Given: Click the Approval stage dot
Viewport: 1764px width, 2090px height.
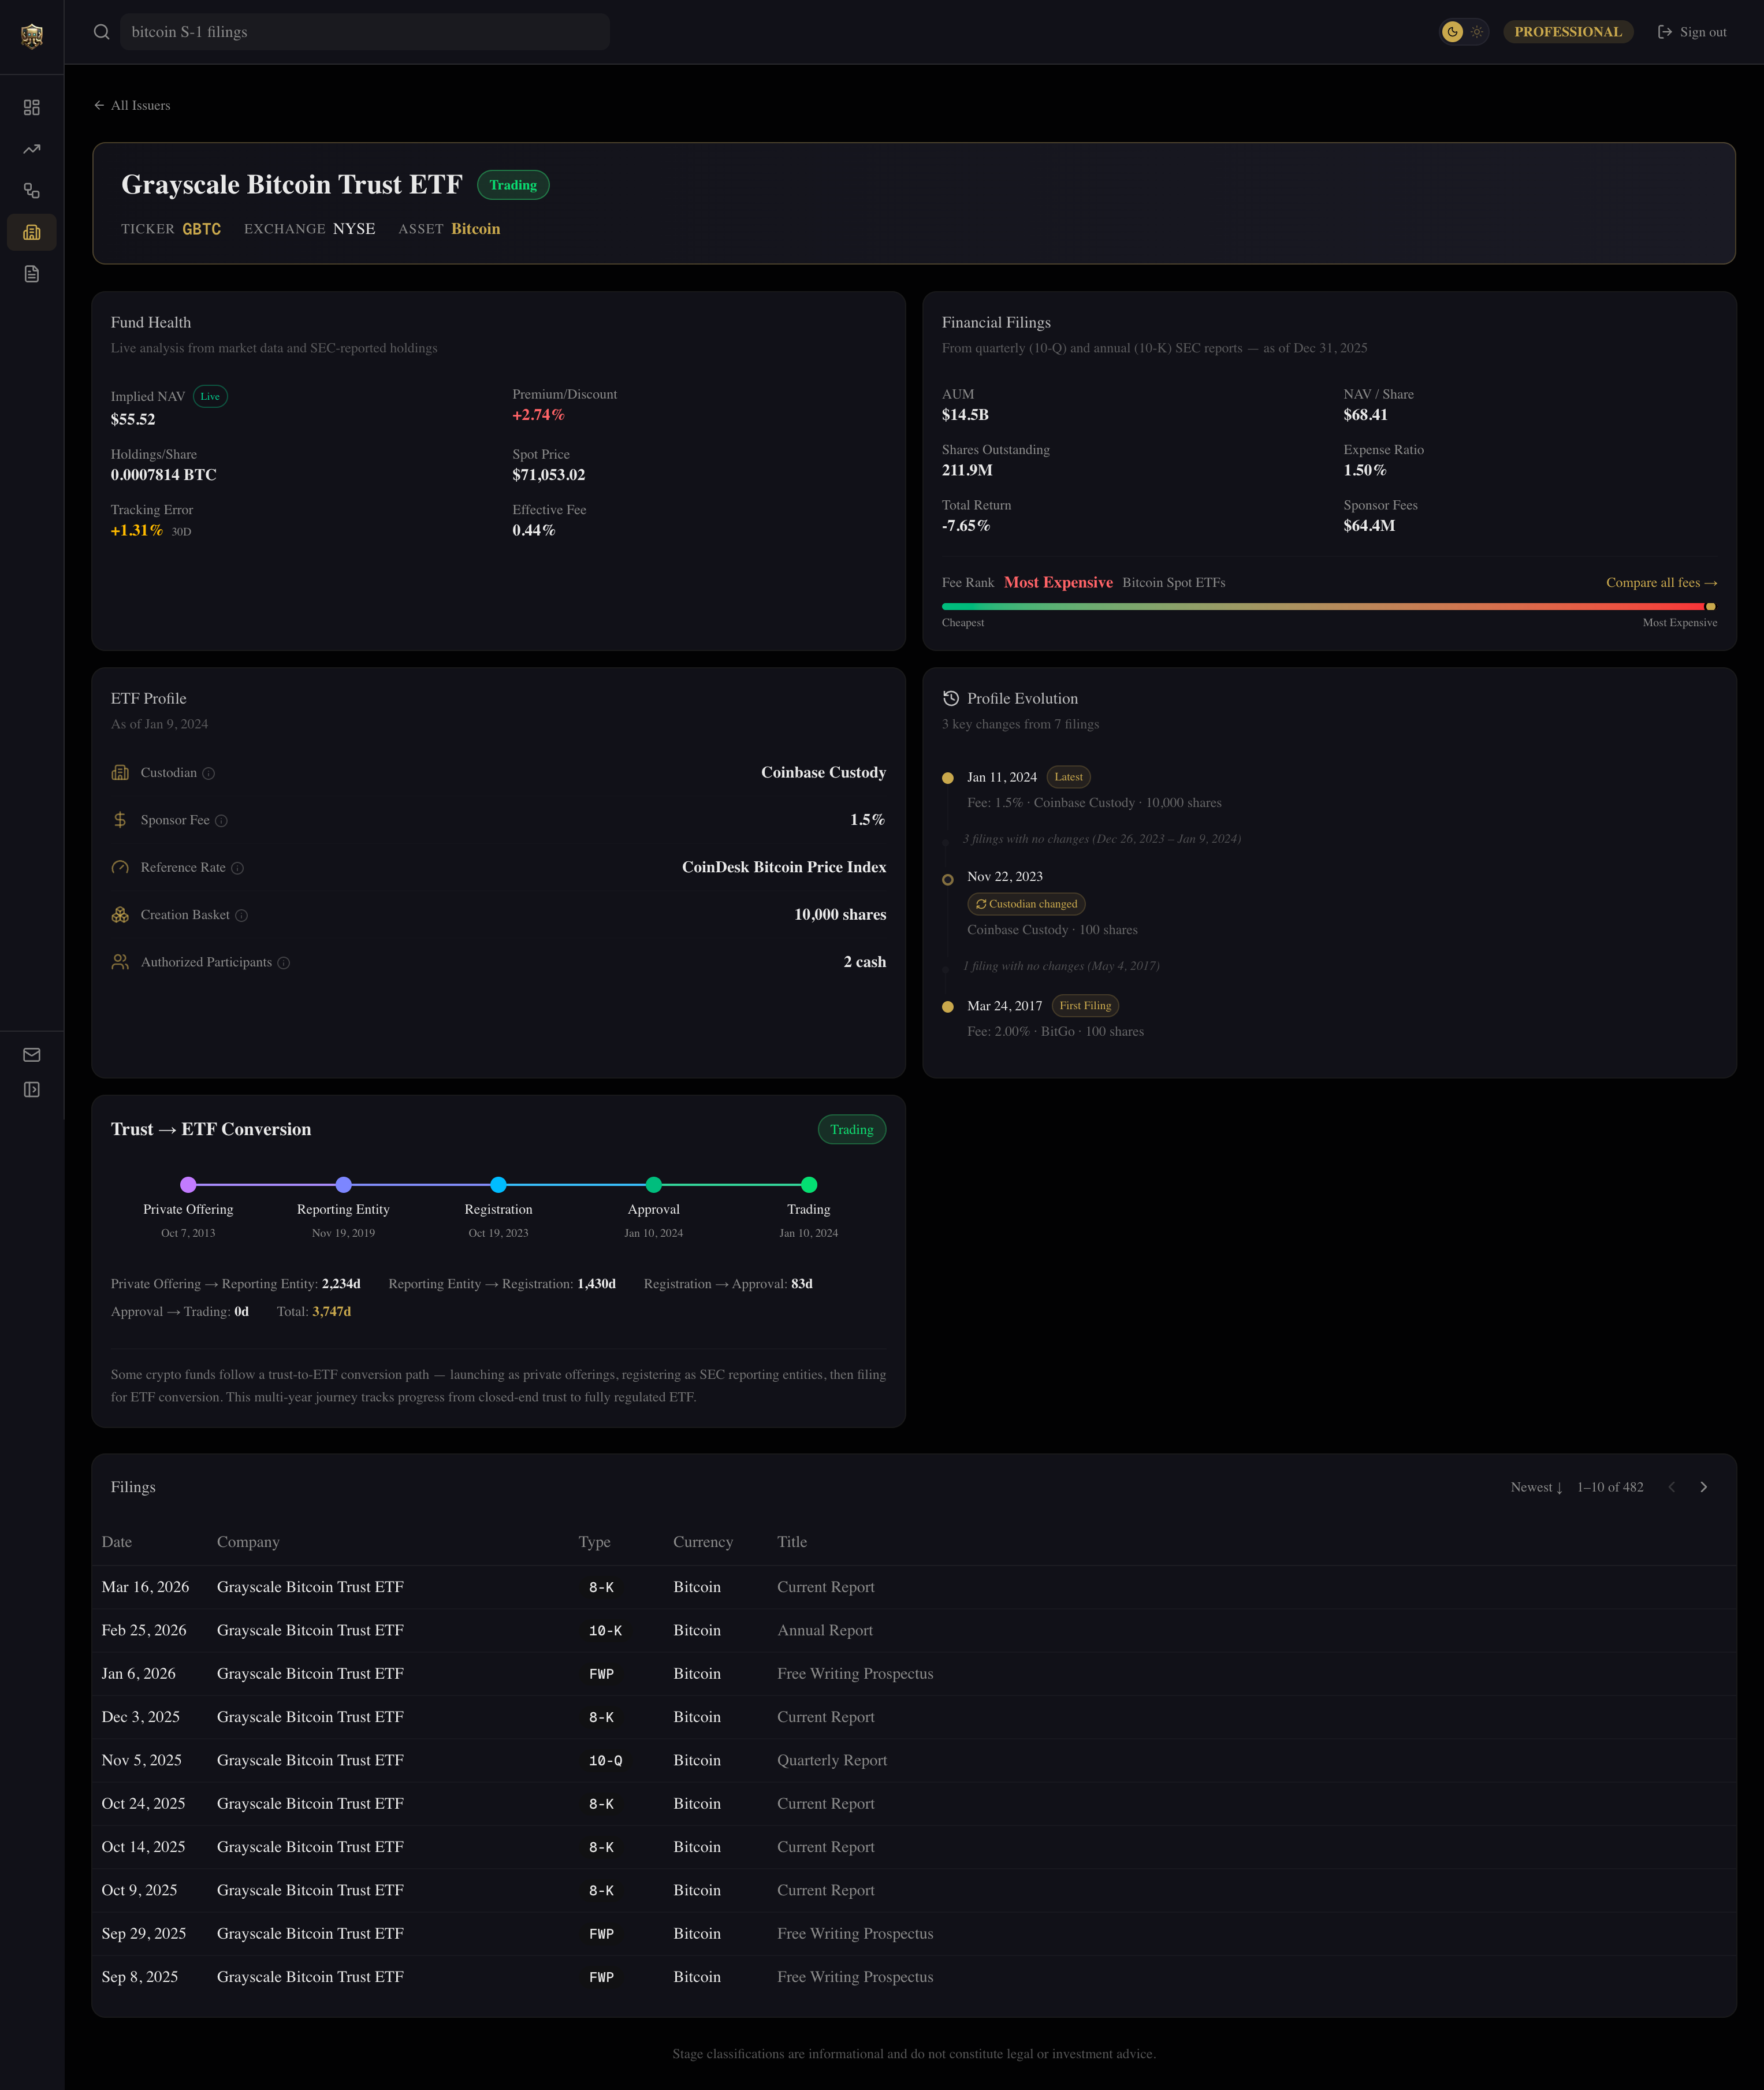Looking at the screenshot, I should (654, 1185).
